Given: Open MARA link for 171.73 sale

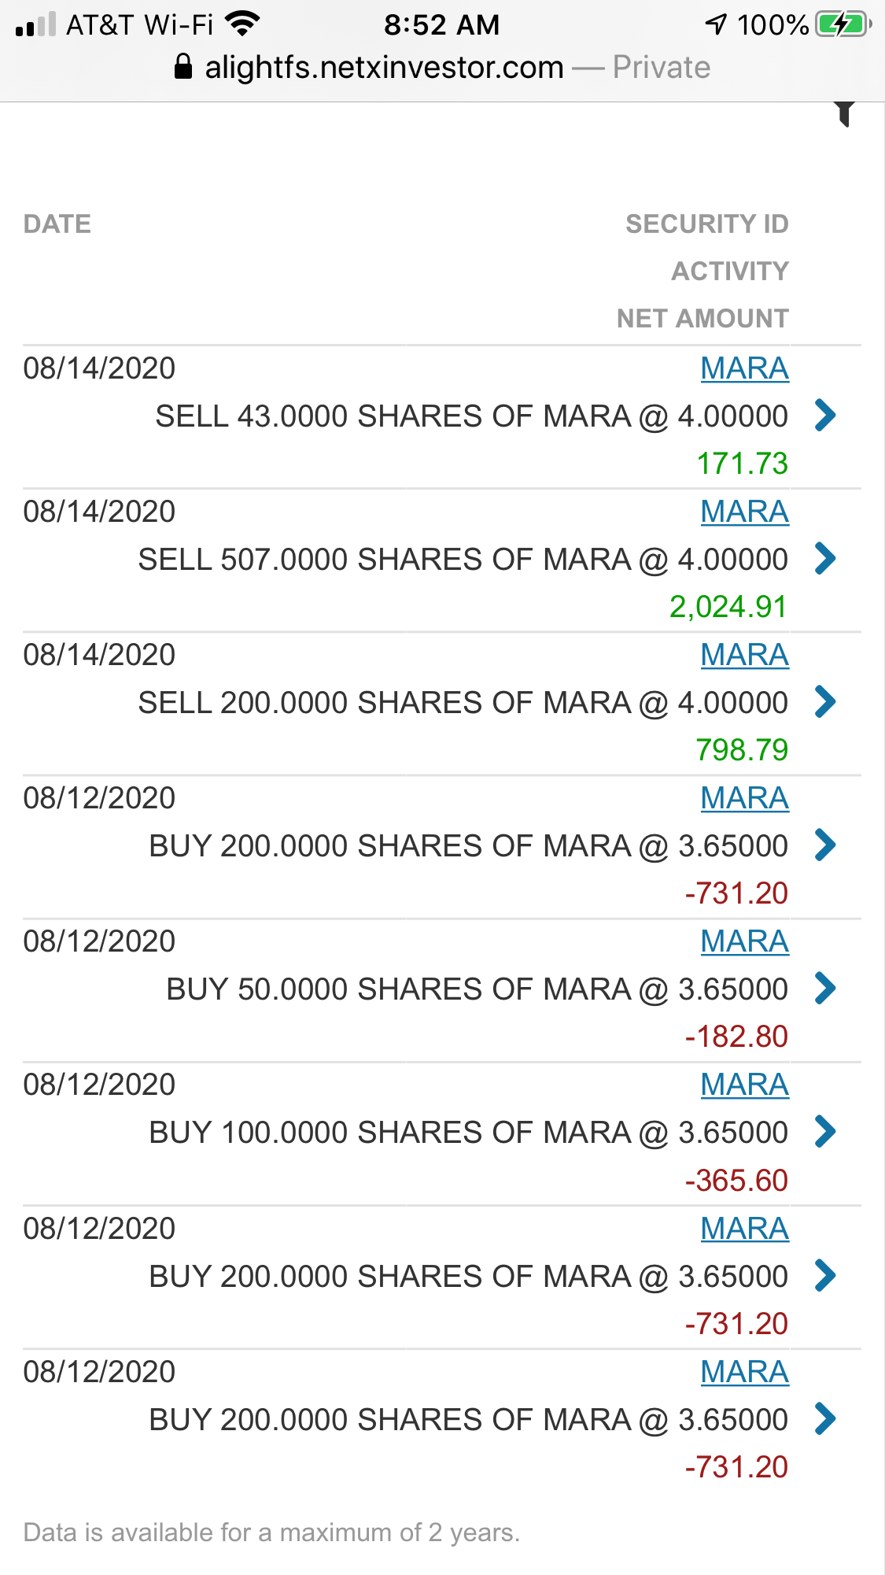Looking at the screenshot, I should click(744, 368).
